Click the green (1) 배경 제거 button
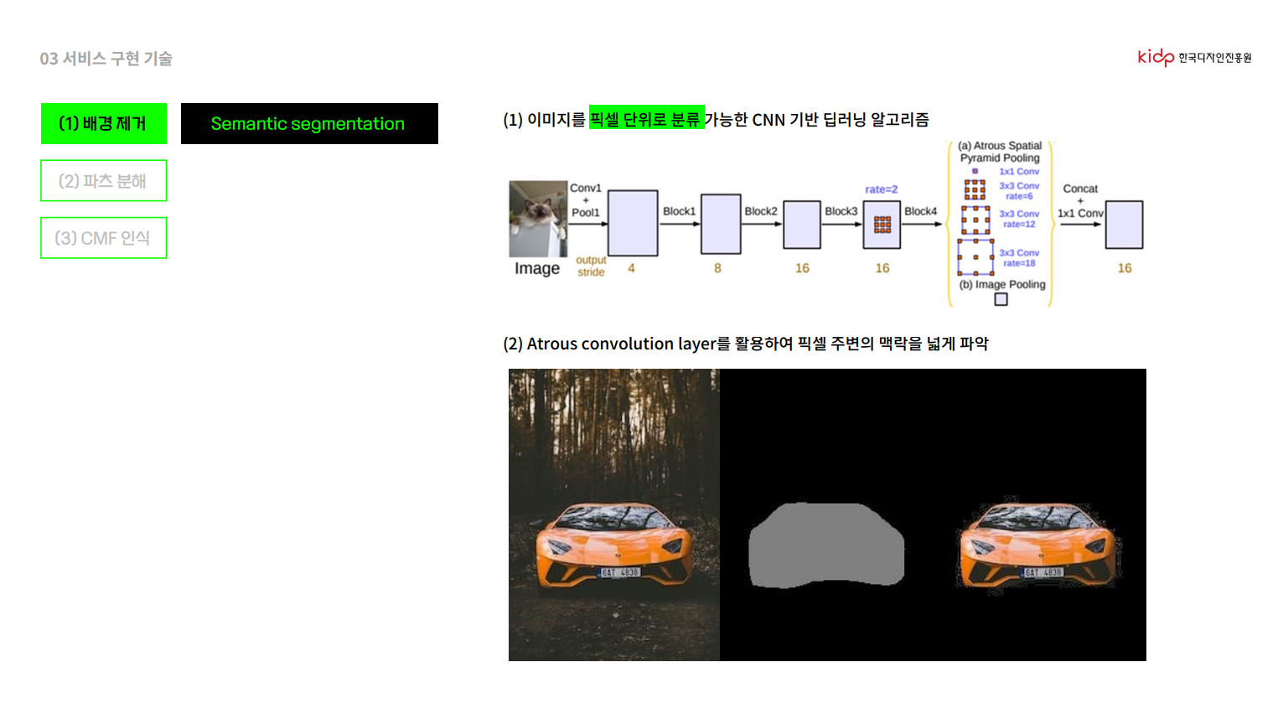 104,124
